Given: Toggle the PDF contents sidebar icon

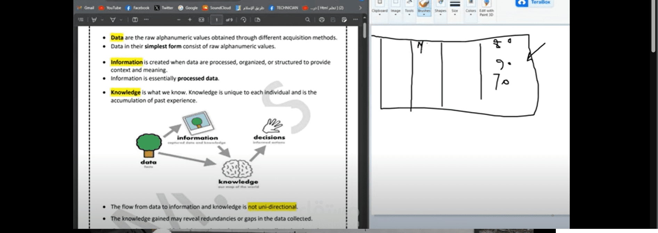Looking at the screenshot, I should pos(81,20).
